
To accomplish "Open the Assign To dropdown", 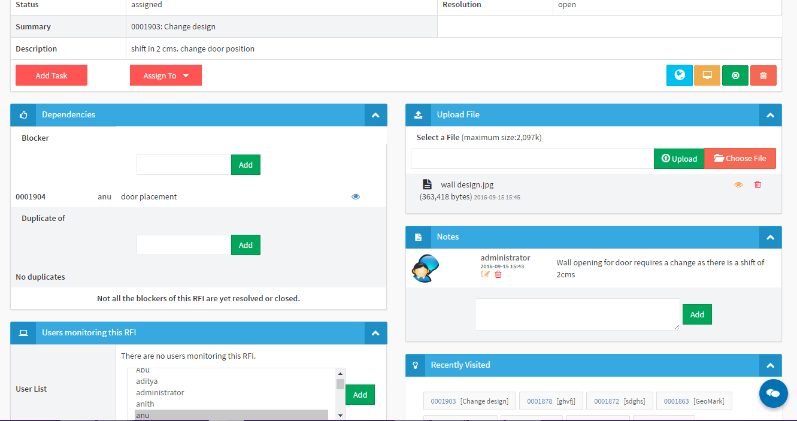I will (x=166, y=75).
